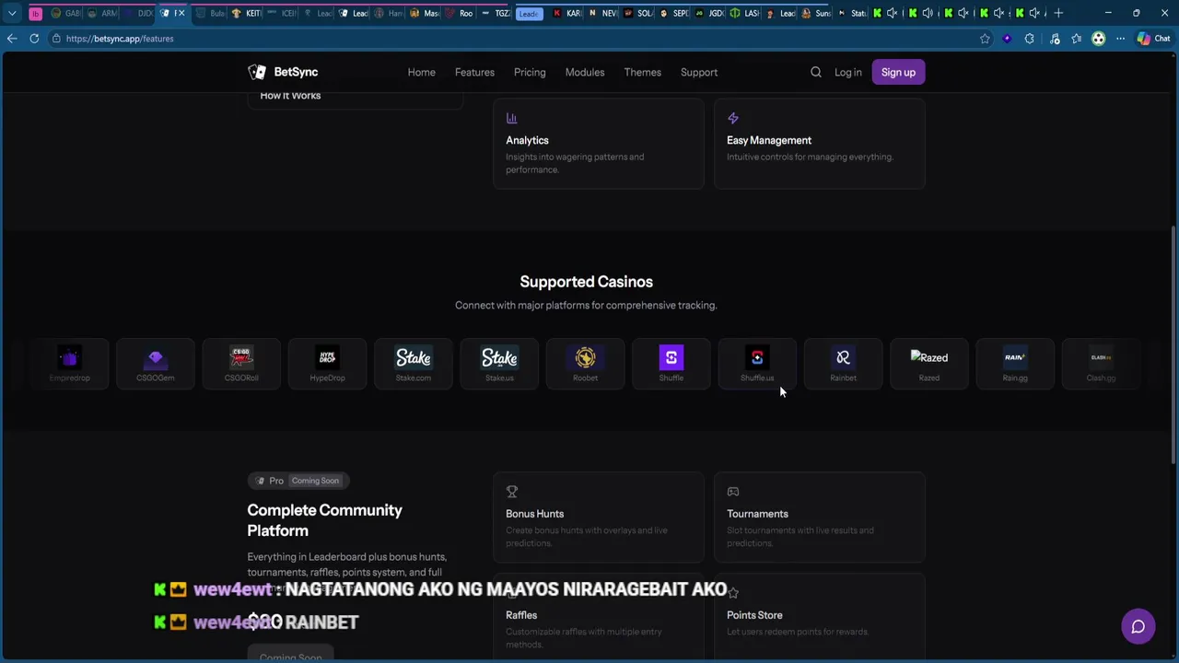Click the Bonus Hunts trophy icon
Screen dimensions: 1179x663
(512, 492)
